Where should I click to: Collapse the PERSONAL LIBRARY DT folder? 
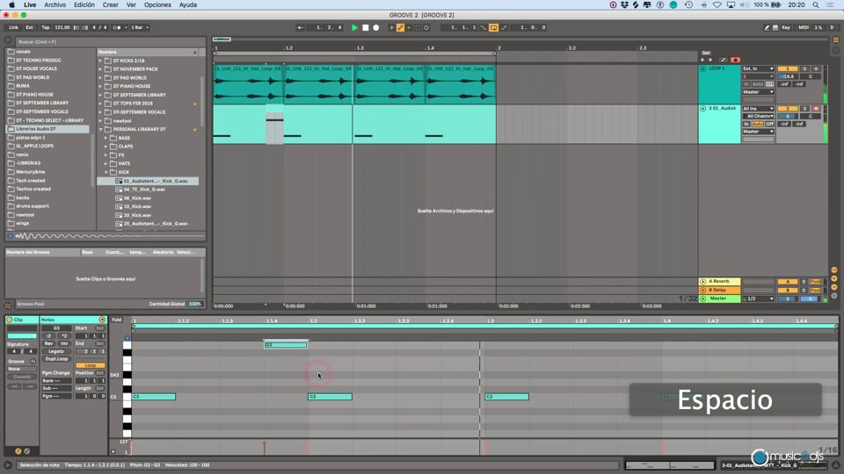click(100, 130)
